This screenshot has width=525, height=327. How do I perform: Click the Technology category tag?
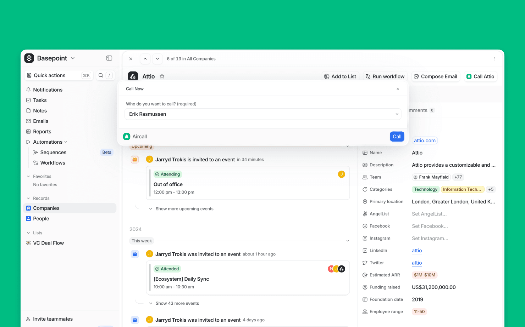425,189
